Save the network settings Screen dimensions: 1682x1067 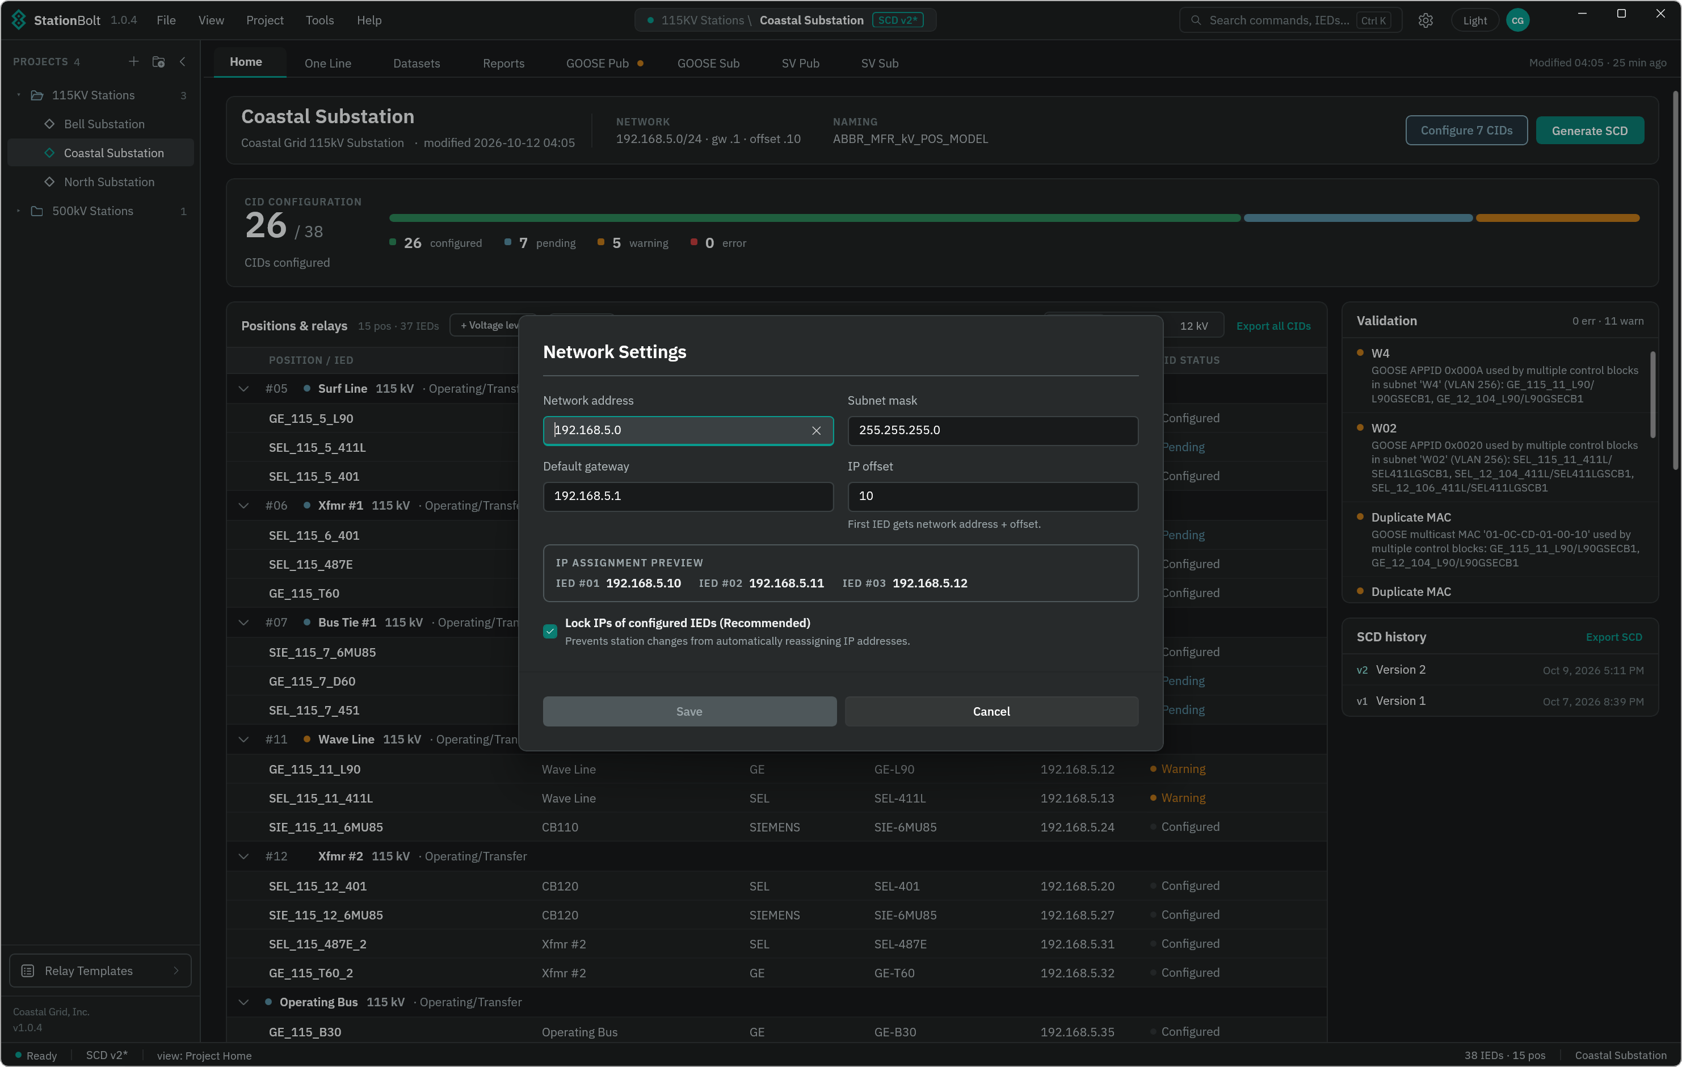pyautogui.click(x=689, y=711)
